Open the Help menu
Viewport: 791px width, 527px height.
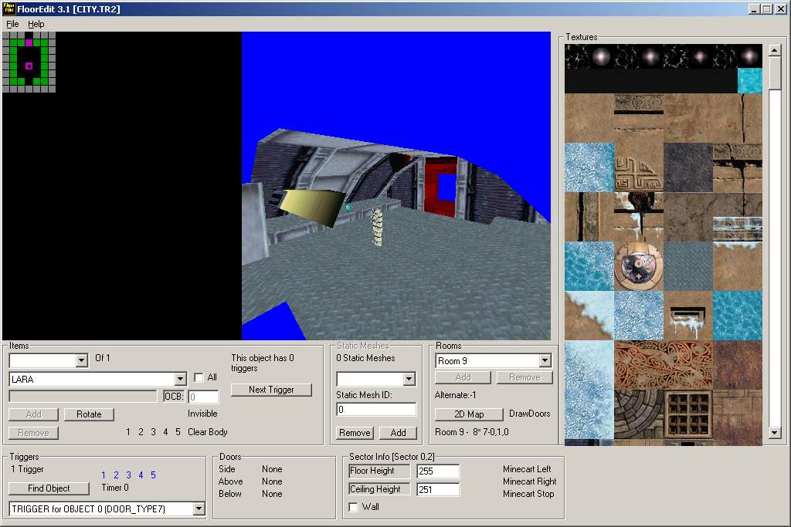tap(36, 24)
